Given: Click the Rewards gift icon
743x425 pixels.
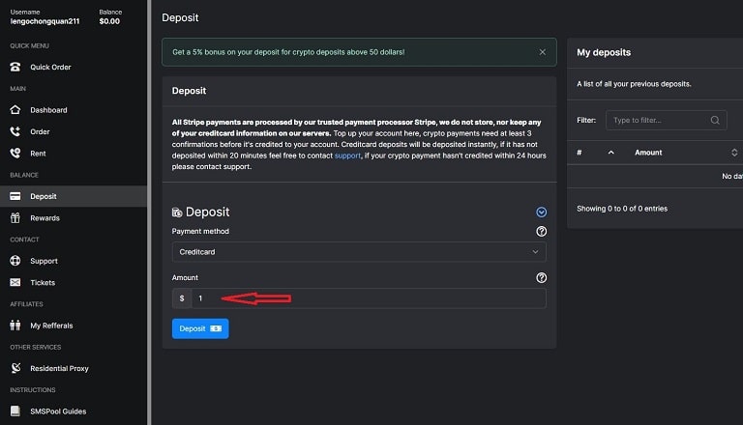Looking at the screenshot, I should (15, 218).
